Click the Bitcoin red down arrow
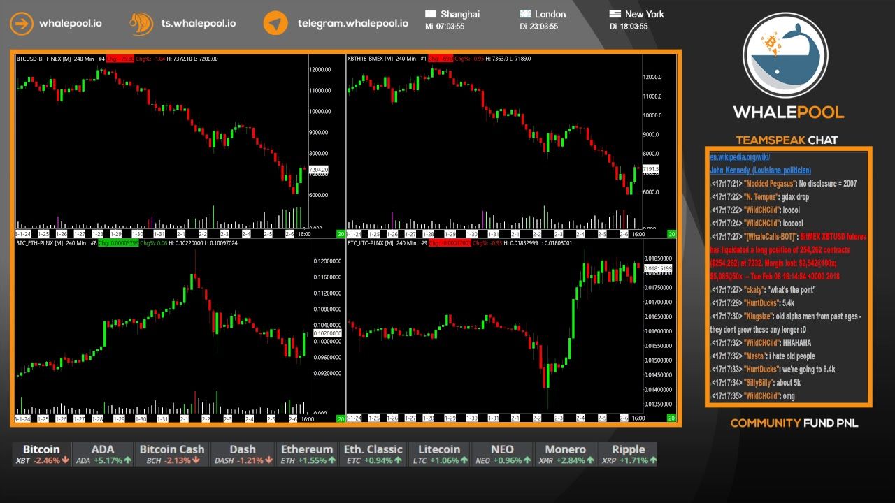This screenshot has height=503, width=895. click(65, 460)
